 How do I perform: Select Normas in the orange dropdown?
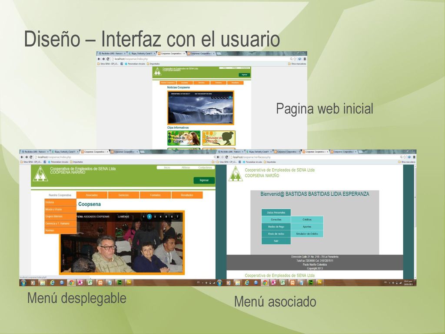60,230
